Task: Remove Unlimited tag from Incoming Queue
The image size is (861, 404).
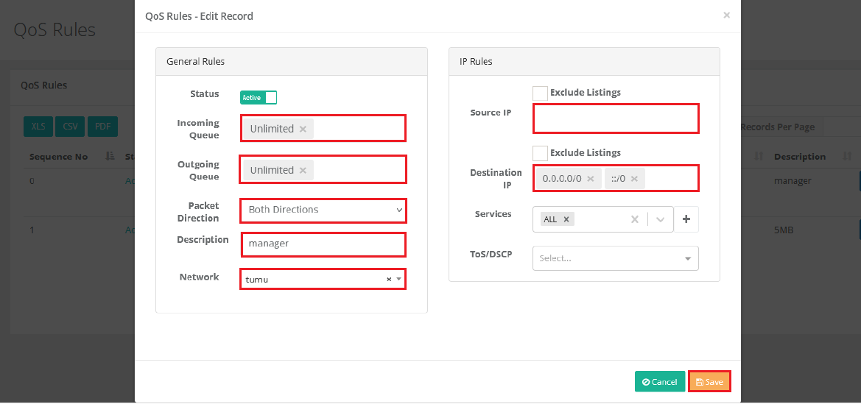Action: click(303, 129)
